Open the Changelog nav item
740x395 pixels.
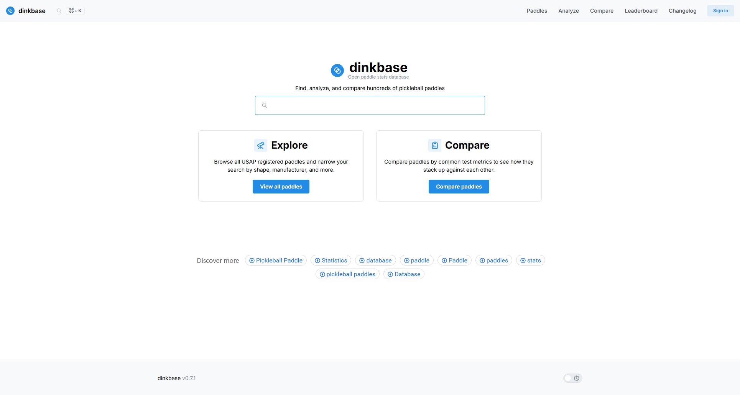[x=682, y=11]
